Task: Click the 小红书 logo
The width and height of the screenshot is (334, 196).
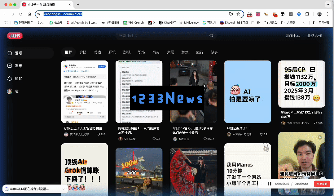Action: pyautogui.click(x=15, y=36)
